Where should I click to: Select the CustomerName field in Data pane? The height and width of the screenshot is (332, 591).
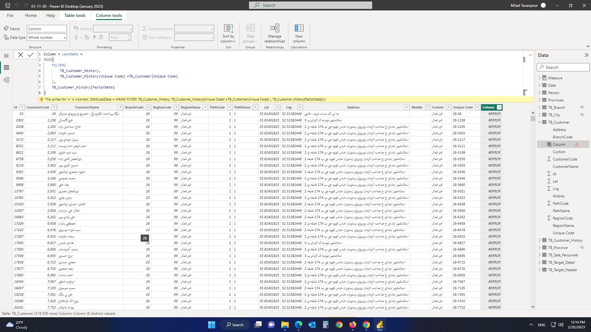(565, 167)
